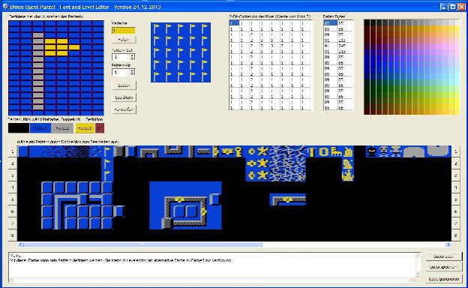Click the right-side row 6 header button
Screen dimensions: 468x288
coord(456,211)
